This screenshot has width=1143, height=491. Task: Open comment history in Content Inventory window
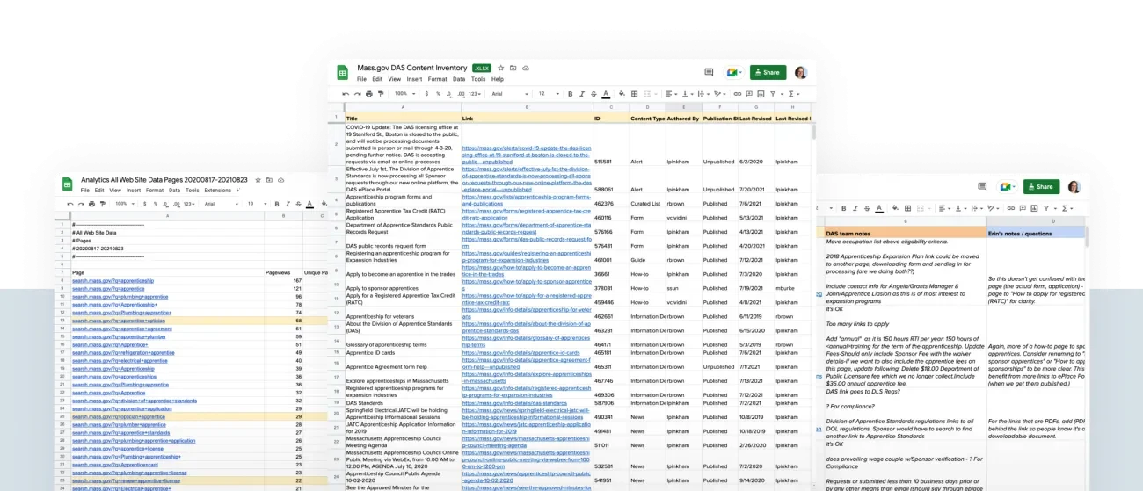pyautogui.click(x=709, y=72)
